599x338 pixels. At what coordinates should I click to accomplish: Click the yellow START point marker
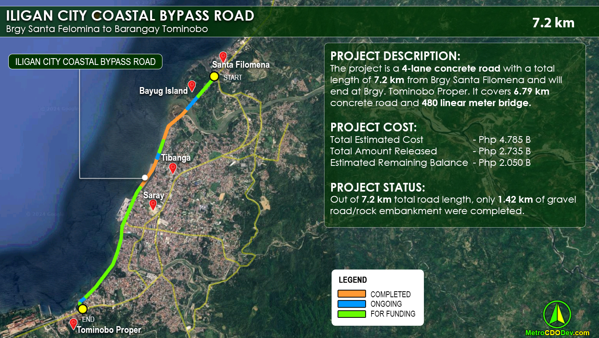click(214, 77)
